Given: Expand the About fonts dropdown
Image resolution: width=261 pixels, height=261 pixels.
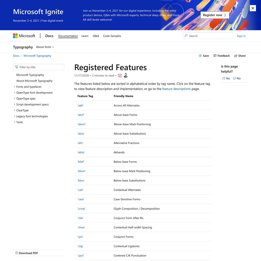Looking at the screenshot, I should 45,47.
